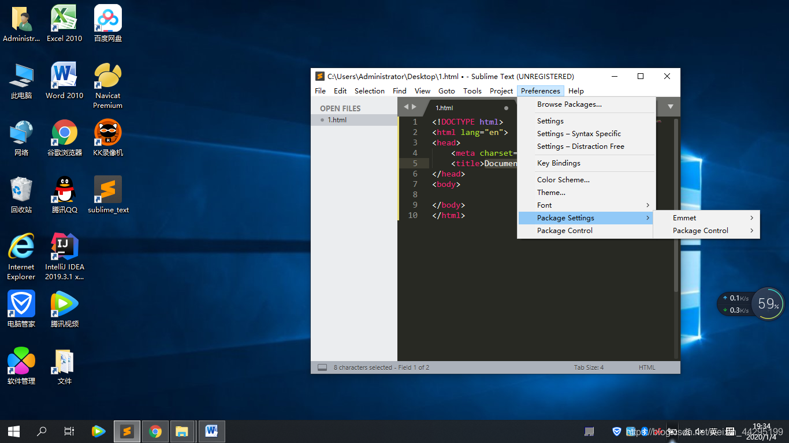Launch the sublime_text desktop shortcut

108,195
